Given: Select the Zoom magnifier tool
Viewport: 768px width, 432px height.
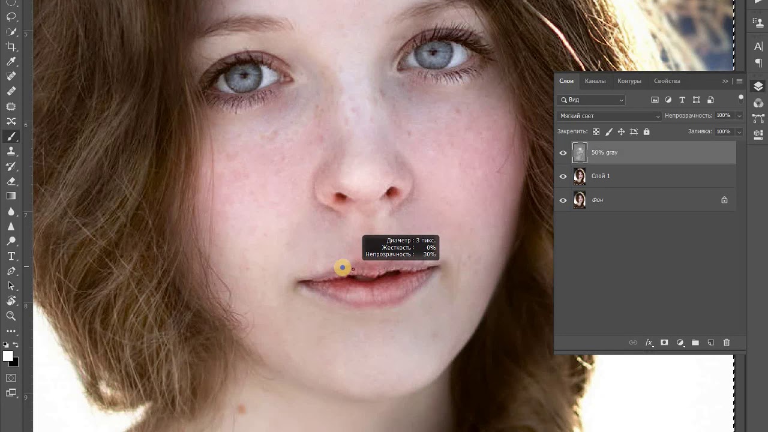Looking at the screenshot, I should click(x=11, y=316).
